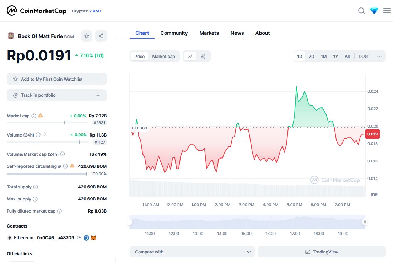
Task: Open the About tab
Action: (263, 33)
